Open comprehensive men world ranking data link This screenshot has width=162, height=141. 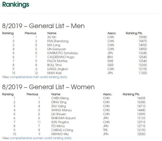click(38, 77)
